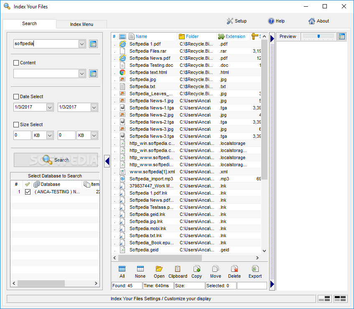Screen dimensions: 354x309
Task: Click IE icon of Softpedia 1.pdf
Action: click(x=122, y=44)
